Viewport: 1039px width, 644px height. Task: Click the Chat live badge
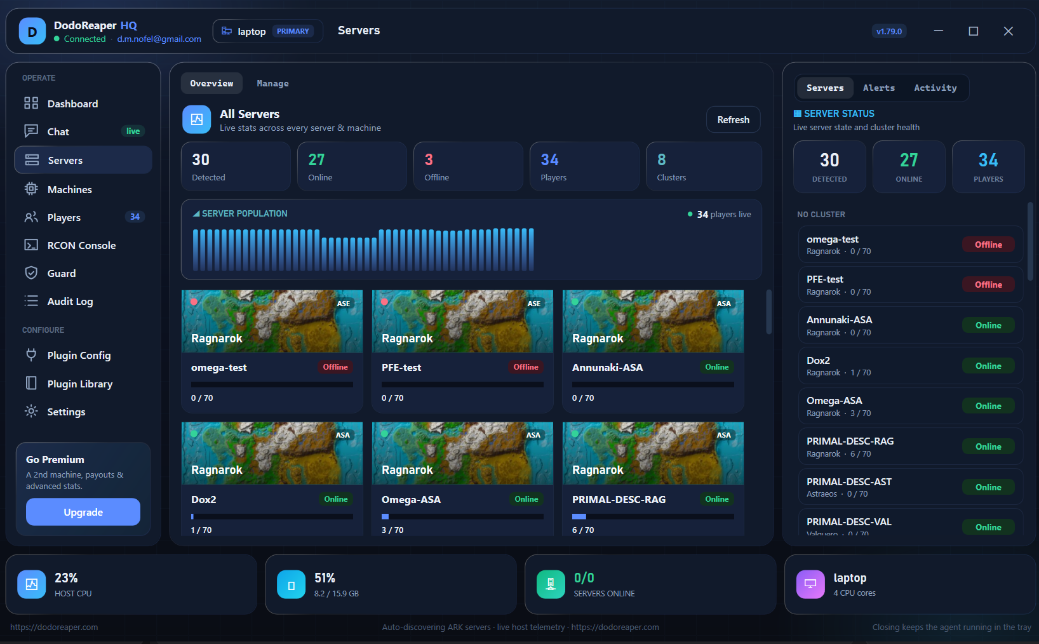133,131
